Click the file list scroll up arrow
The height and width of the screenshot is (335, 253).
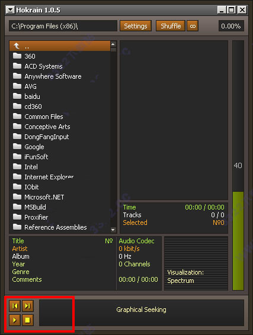click(x=113, y=44)
